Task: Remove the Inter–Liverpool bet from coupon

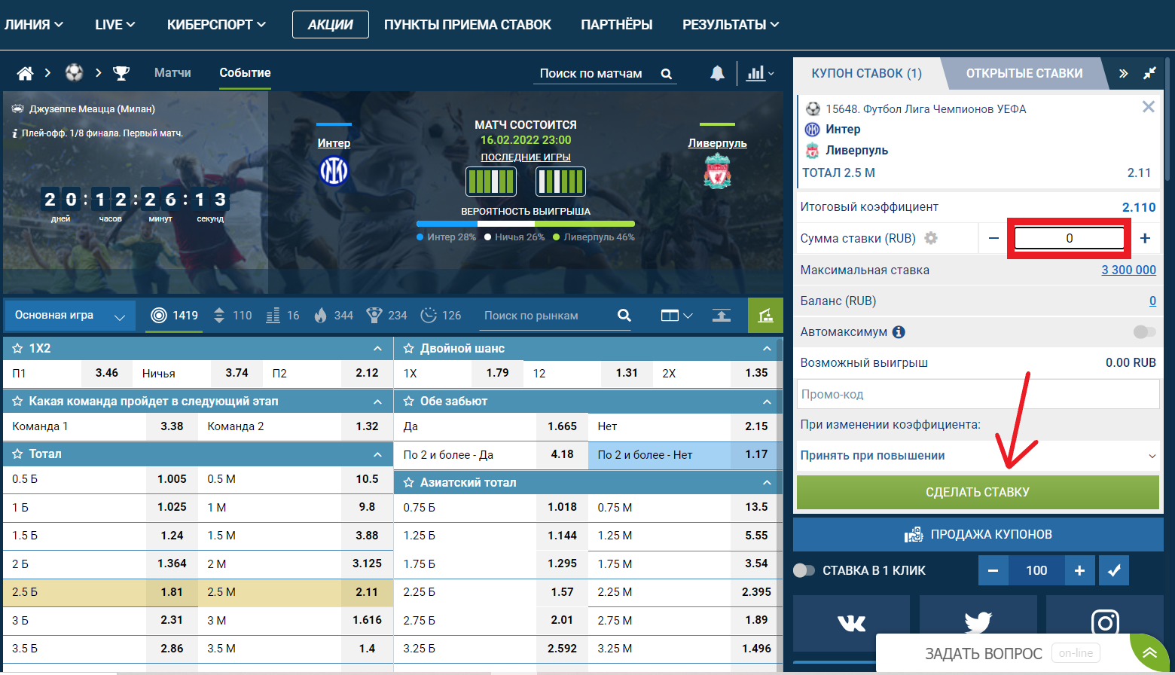Action: tap(1148, 107)
